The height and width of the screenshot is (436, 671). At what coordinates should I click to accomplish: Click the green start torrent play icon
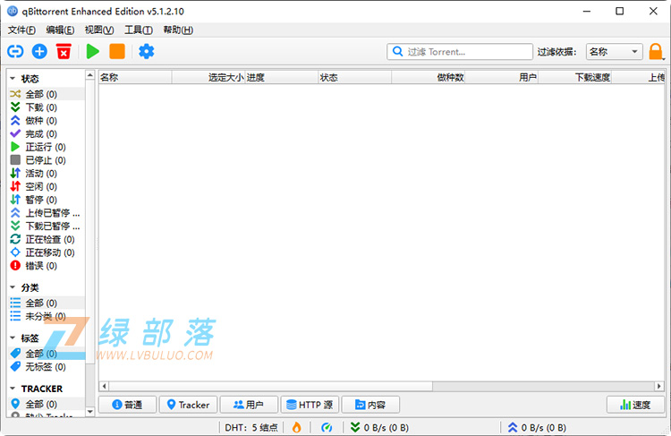(92, 51)
